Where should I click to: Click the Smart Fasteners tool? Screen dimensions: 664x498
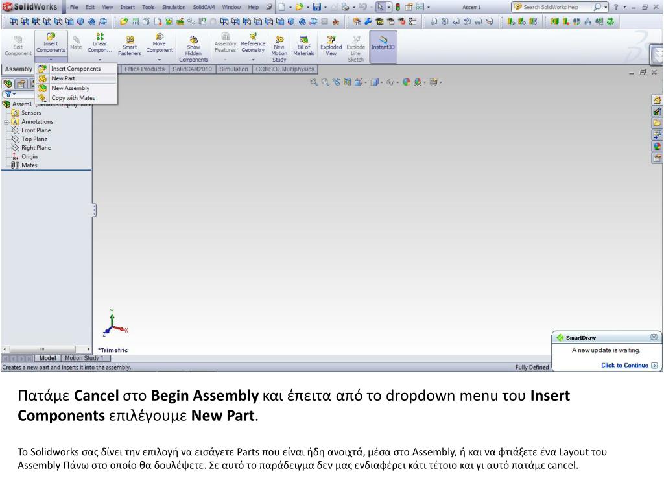pyautogui.click(x=130, y=46)
